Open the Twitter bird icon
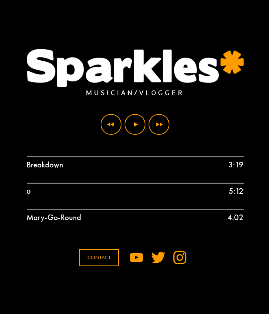Viewport: 269px width, 314px height. pyautogui.click(x=158, y=258)
